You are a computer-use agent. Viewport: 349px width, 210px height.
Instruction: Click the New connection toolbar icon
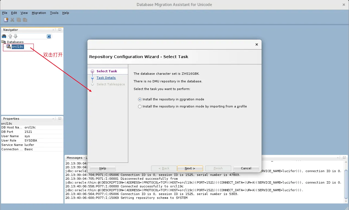point(6,20)
